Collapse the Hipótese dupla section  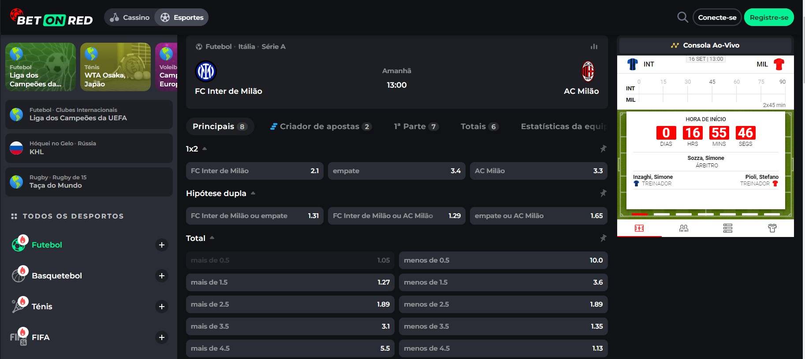[253, 193]
